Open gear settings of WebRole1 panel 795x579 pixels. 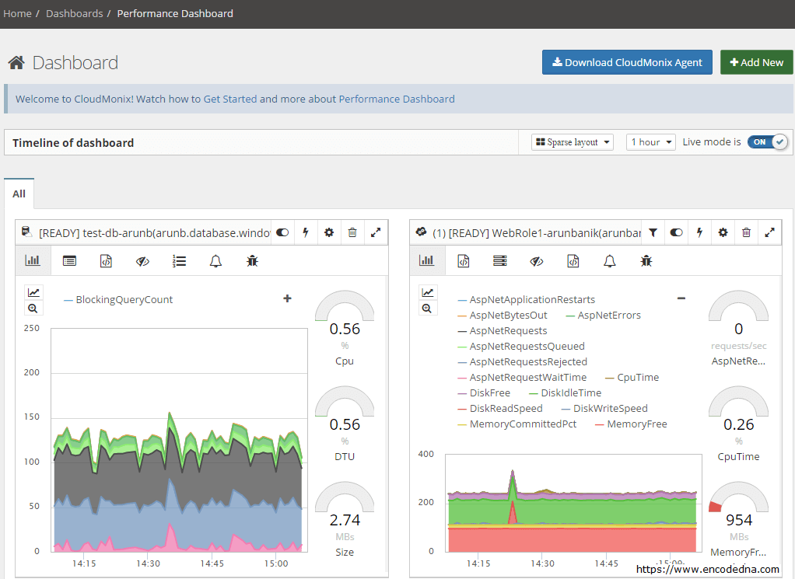pyautogui.click(x=723, y=232)
